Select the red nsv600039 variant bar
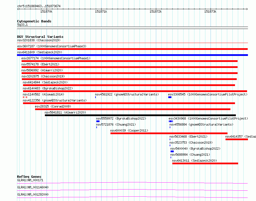This screenshot has height=201, width=256. click(169, 133)
